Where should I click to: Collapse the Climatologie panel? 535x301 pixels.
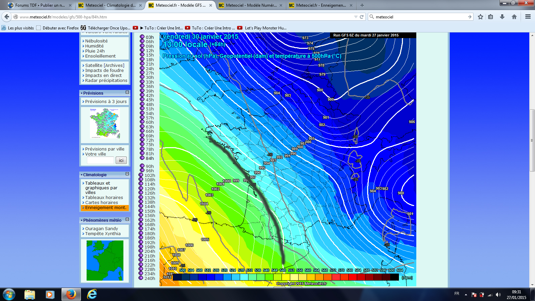(x=127, y=174)
